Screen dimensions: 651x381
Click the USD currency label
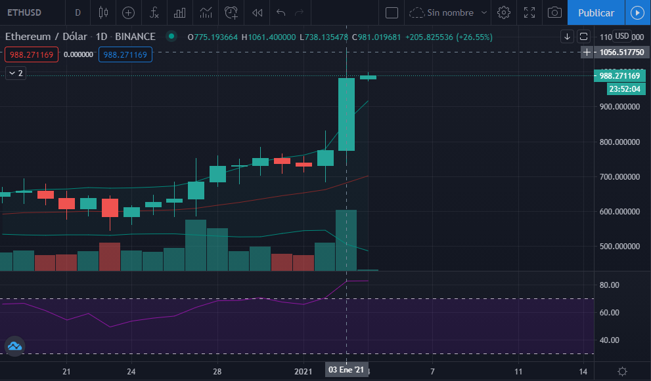[x=621, y=36]
